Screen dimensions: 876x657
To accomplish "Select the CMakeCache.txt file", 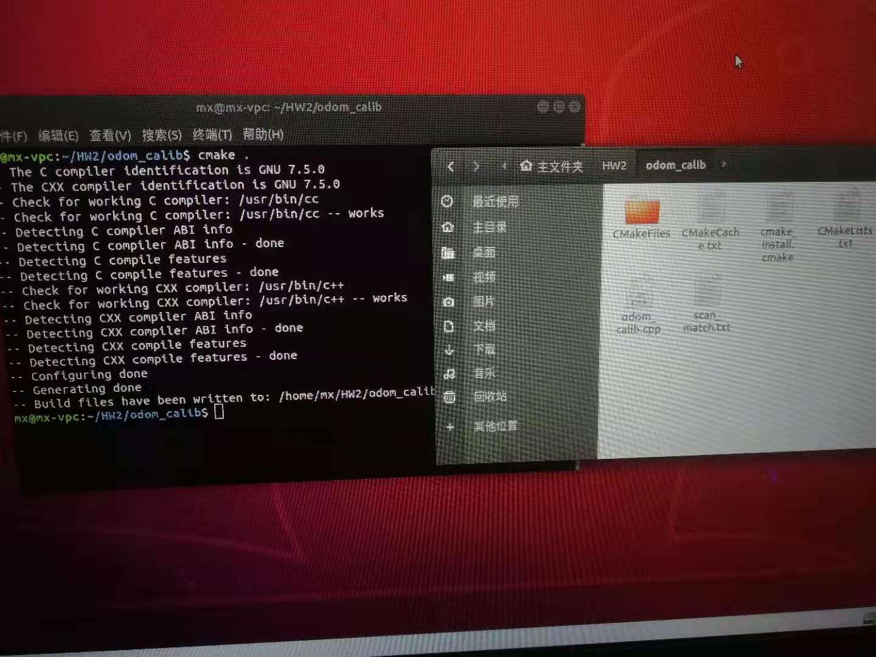I will click(710, 219).
